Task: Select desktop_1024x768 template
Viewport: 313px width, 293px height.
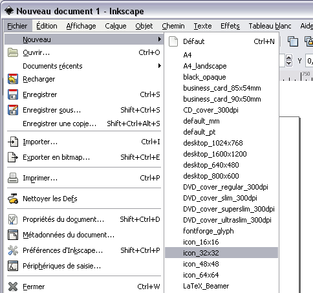Action: pos(221,143)
